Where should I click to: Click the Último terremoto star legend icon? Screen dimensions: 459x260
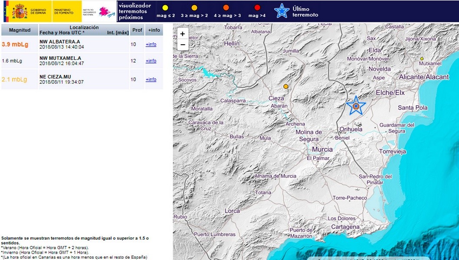[x=282, y=11]
